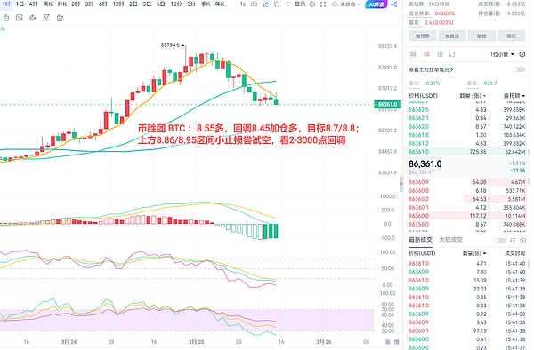The height and width of the screenshot is (350, 534).
Task: Click the 加自选 button
Action: (x=452, y=36)
